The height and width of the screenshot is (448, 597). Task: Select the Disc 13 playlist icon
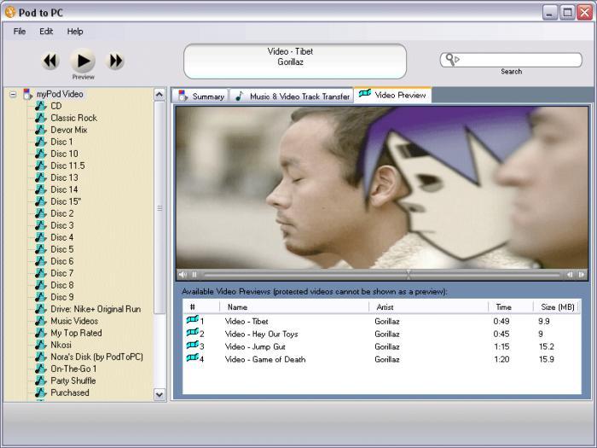click(x=40, y=177)
